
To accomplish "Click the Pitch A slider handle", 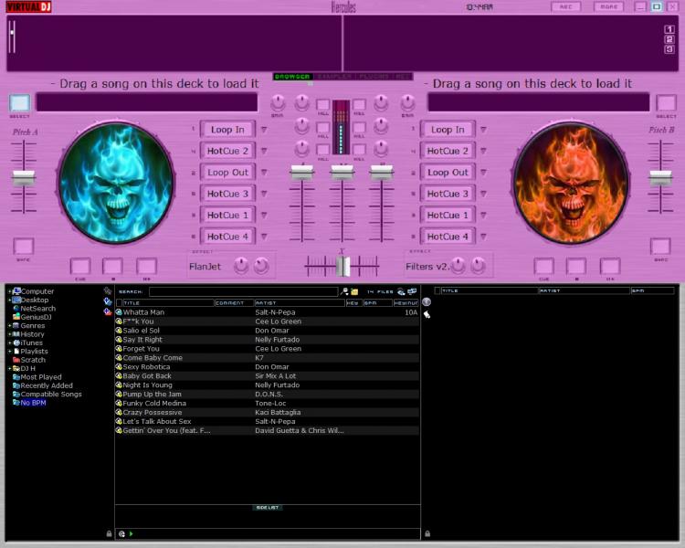I will 24,177.
